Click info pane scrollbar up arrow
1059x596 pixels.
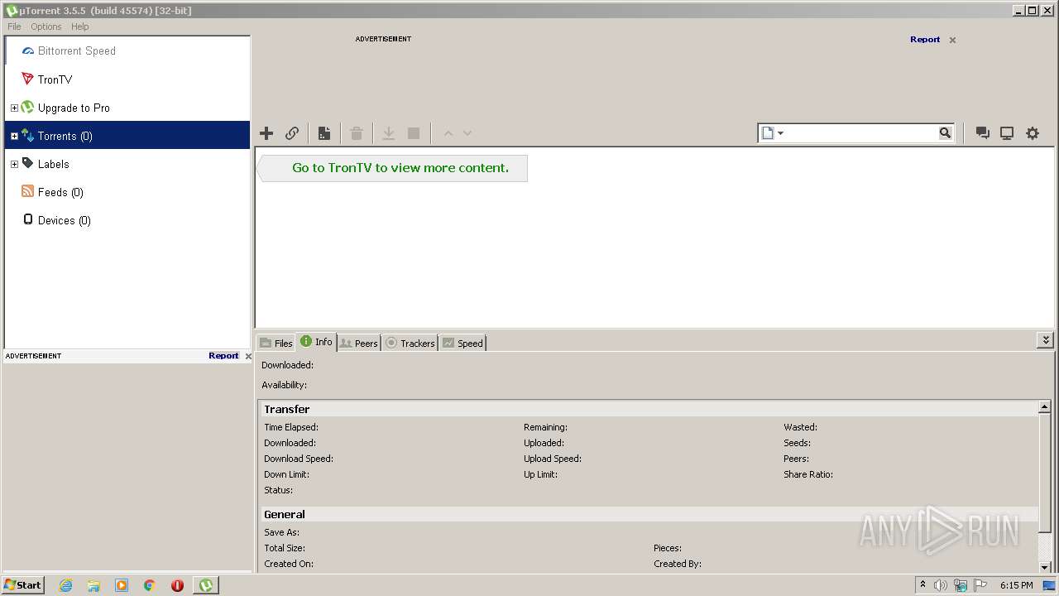(1045, 407)
